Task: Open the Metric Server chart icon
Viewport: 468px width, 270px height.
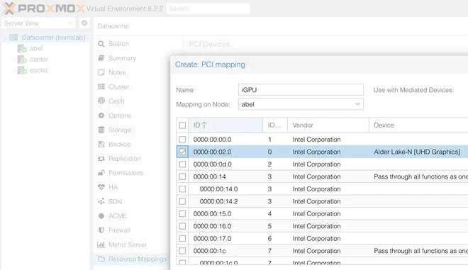Action: (101, 244)
